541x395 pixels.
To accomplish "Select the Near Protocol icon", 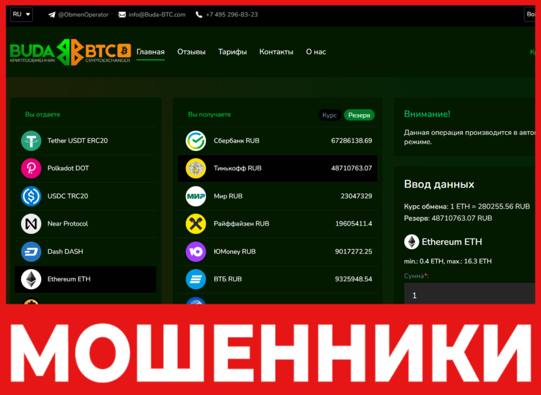I will pos(31,223).
